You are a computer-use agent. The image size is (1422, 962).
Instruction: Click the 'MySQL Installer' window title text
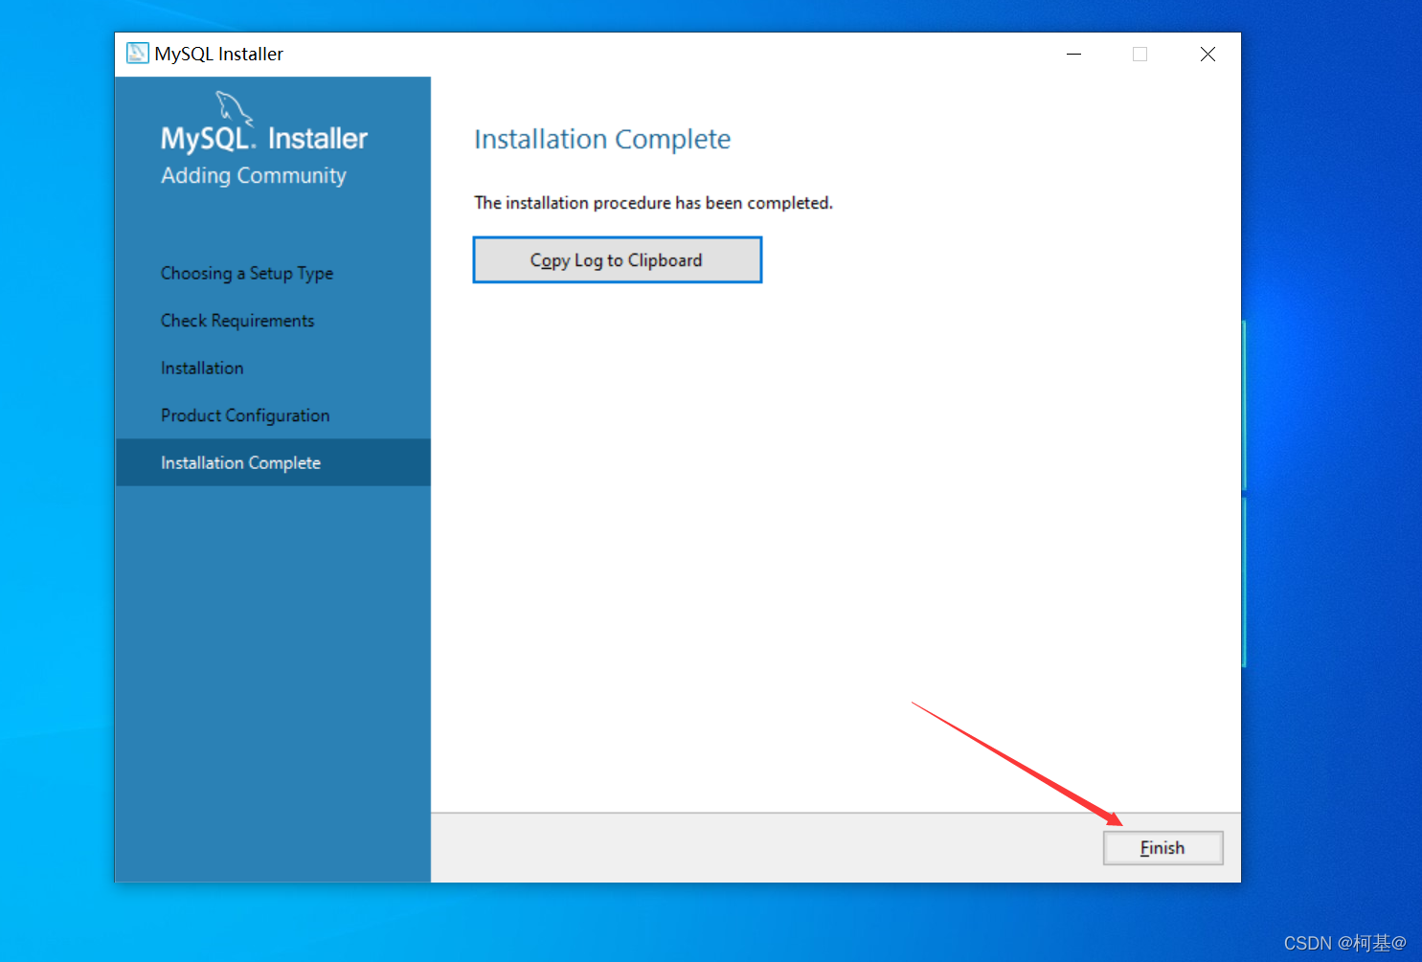[x=219, y=55]
